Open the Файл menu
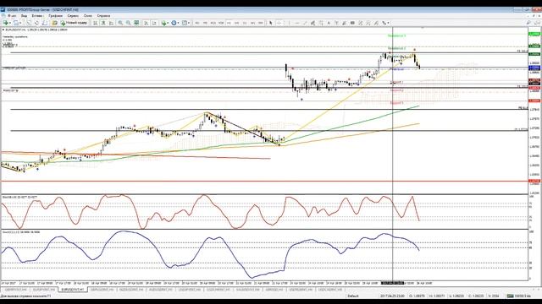 12,16
